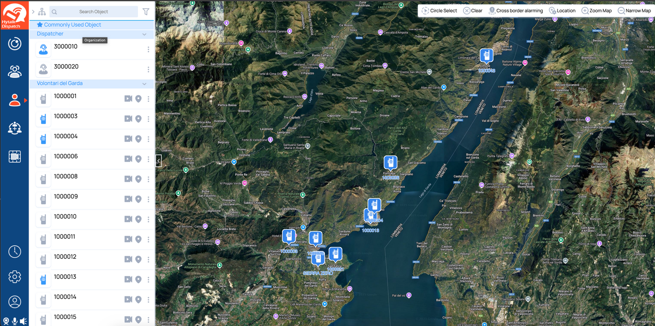
Task: Open the groups sidebar icon
Action: click(15, 72)
